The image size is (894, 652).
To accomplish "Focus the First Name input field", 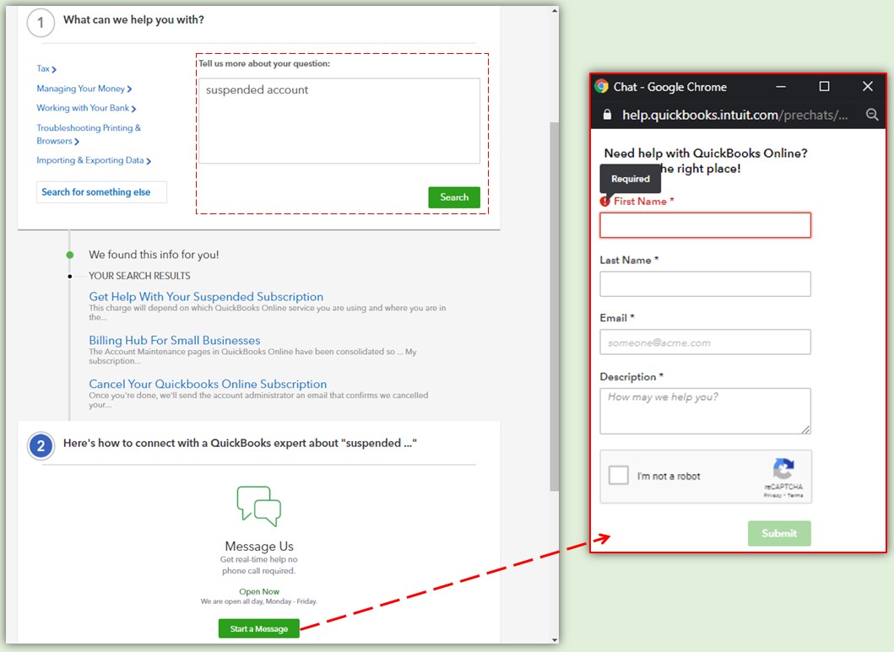I will coord(705,225).
